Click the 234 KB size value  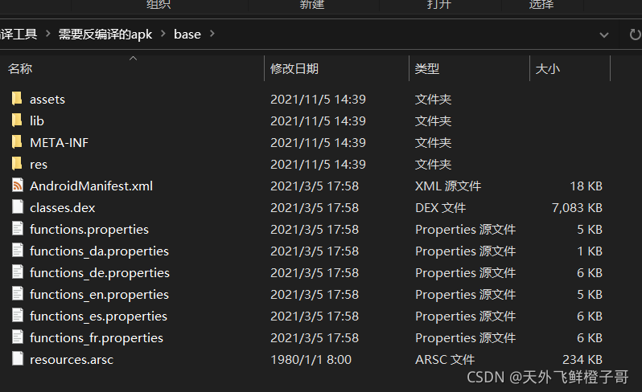coord(582,359)
